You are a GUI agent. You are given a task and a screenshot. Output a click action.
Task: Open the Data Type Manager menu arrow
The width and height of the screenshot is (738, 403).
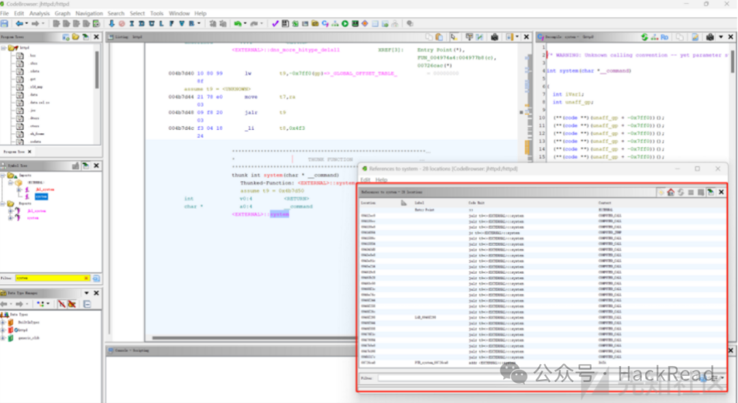click(x=87, y=293)
